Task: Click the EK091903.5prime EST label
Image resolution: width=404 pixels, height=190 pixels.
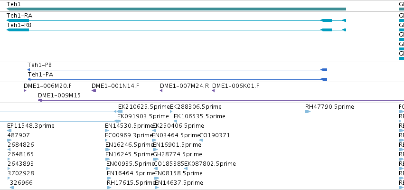Action: [143, 116]
